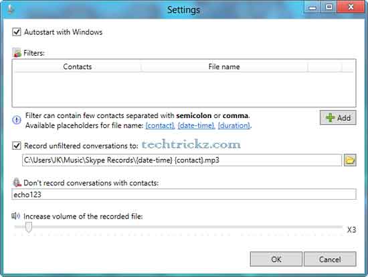Click the don't-record microphone icon
Screen dimensions: 368x277
pyautogui.click(x=17, y=182)
